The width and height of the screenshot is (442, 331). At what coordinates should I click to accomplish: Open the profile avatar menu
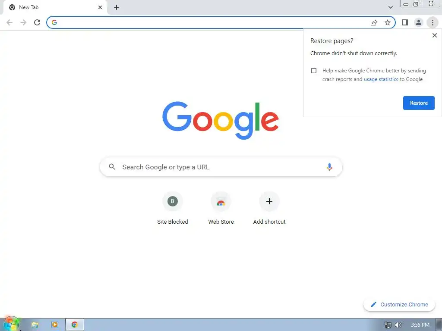coord(419,22)
